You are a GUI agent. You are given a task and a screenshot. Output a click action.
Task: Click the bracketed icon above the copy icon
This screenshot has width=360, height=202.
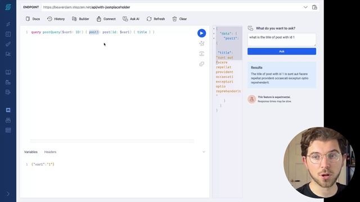click(201, 54)
